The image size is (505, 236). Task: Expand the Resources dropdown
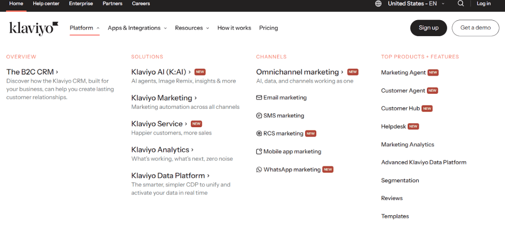[192, 28]
